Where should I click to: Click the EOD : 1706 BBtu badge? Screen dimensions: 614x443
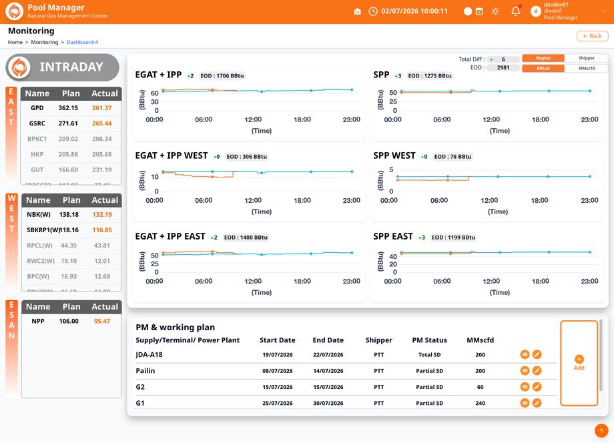(x=222, y=76)
